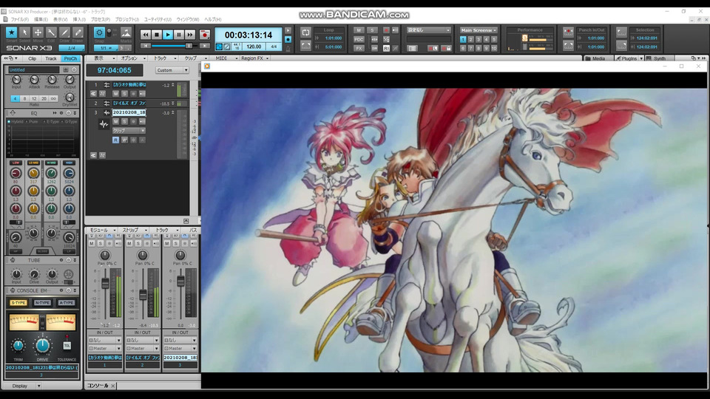Click global Solo S button in Mix module
Viewport: 710px width, 399px height.
coord(372,30)
